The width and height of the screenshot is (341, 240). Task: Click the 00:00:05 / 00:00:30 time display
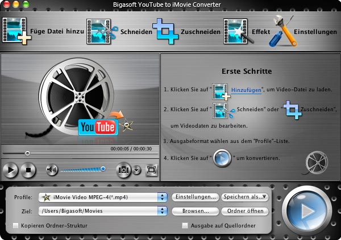(131, 149)
